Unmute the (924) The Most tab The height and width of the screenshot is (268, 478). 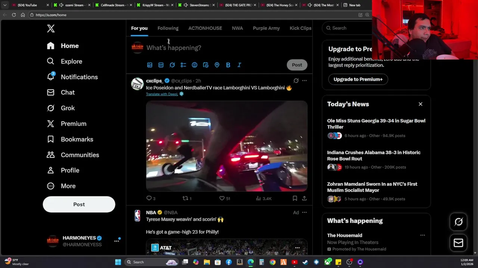click(310, 5)
